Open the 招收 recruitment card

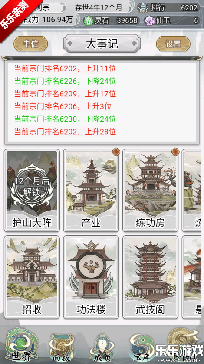pos(32,277)
